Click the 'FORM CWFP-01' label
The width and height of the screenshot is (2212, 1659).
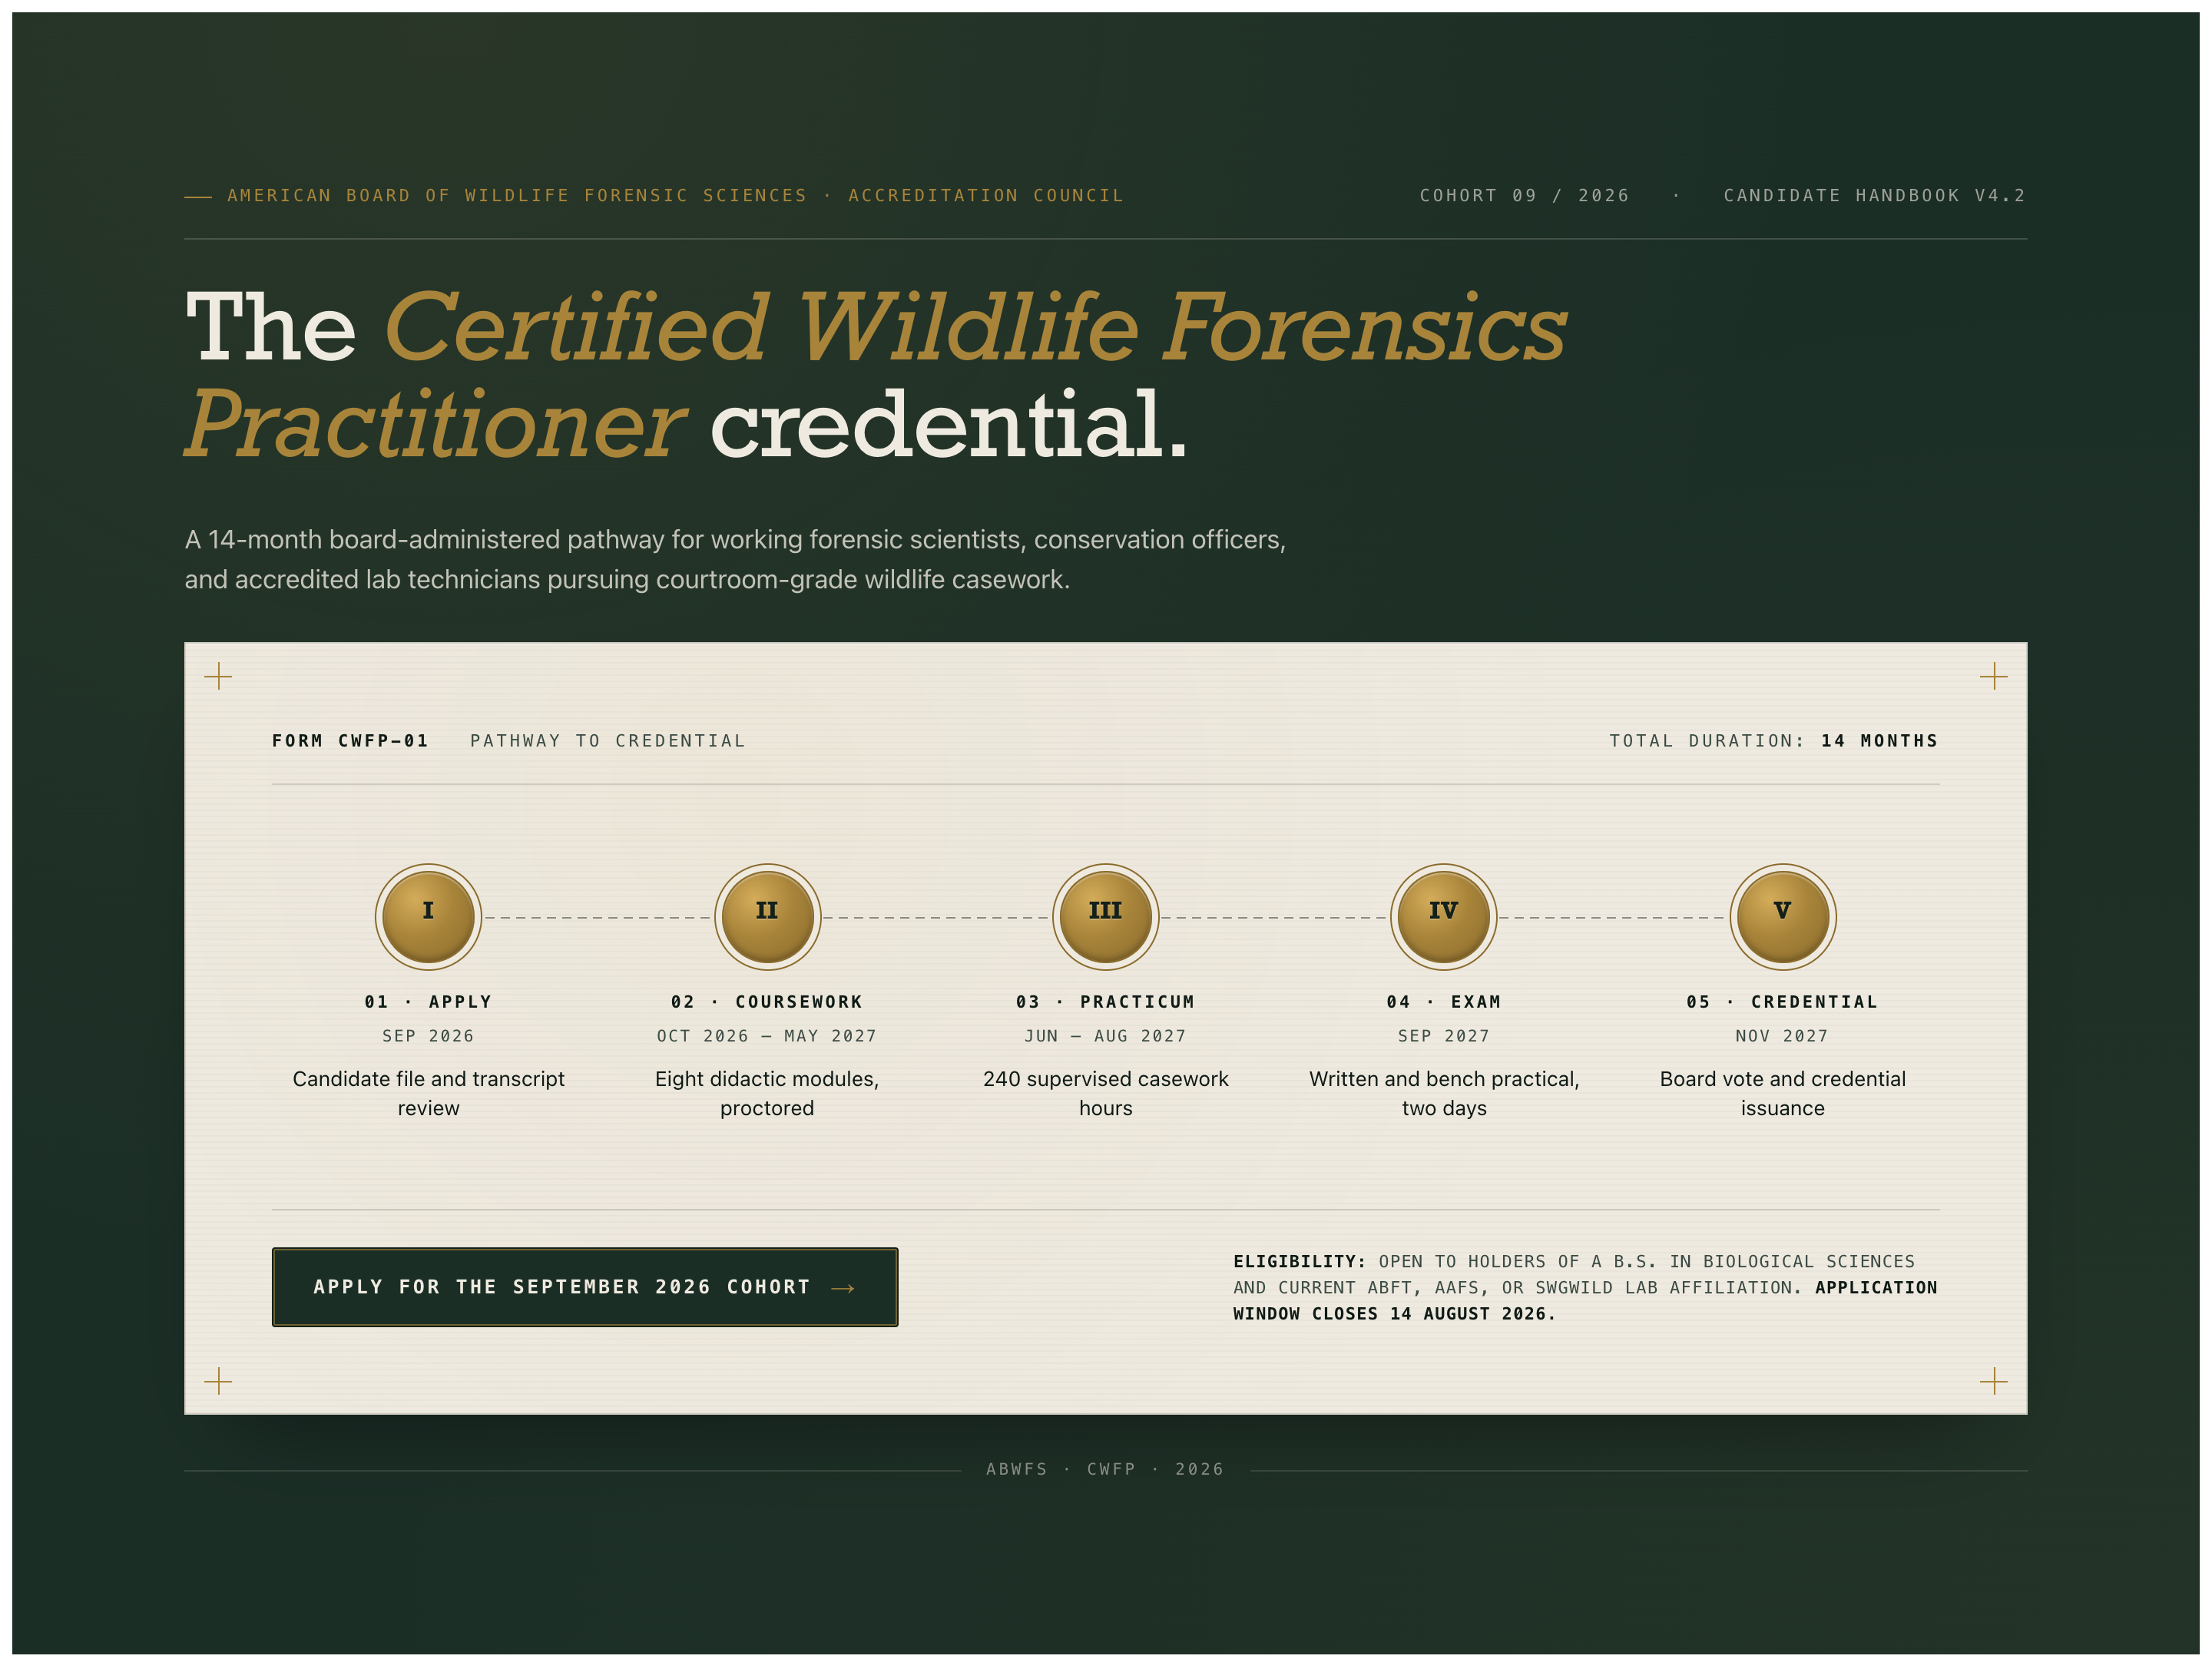coord(350,741)
